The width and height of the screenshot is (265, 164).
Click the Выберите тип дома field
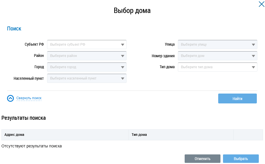[214, 67]
